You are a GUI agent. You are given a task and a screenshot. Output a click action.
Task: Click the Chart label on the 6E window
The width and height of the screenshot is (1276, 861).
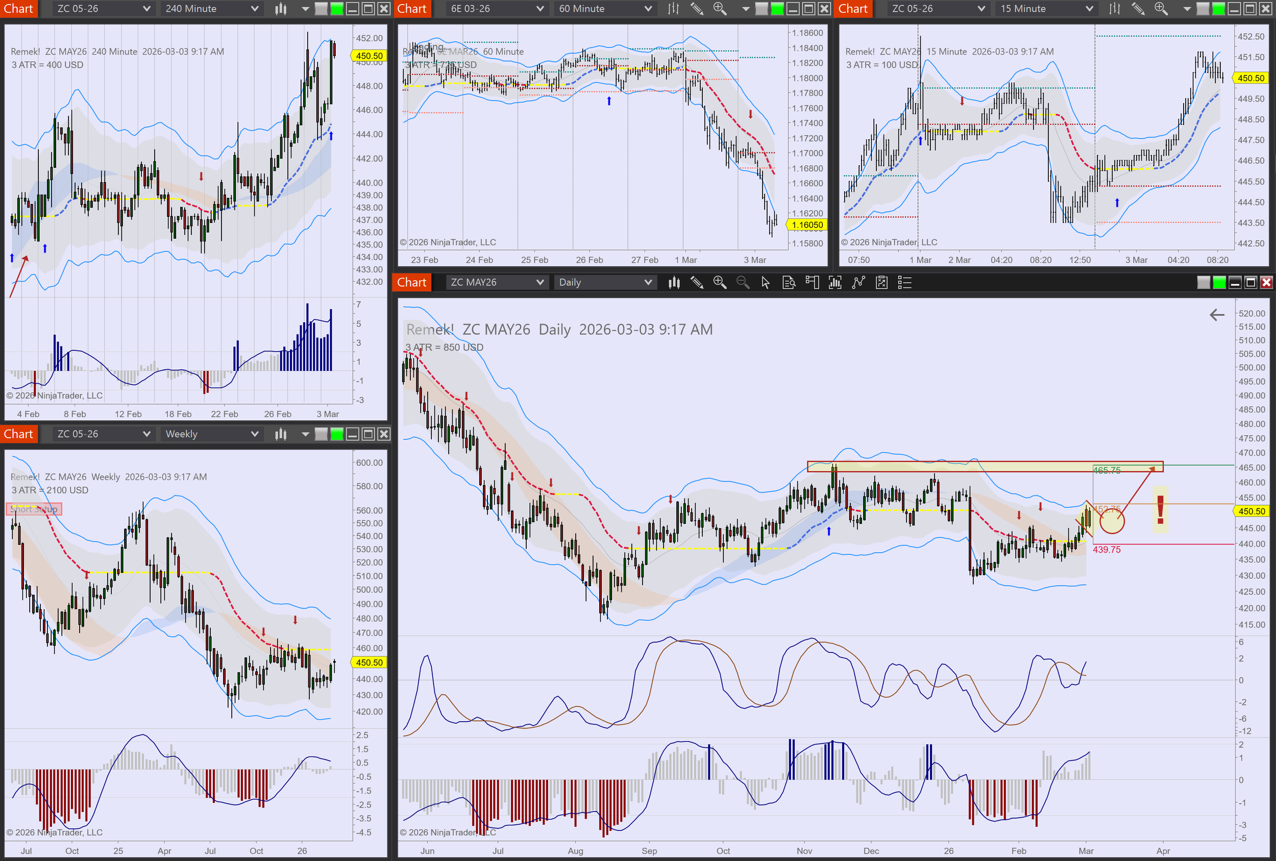[412, 9]
